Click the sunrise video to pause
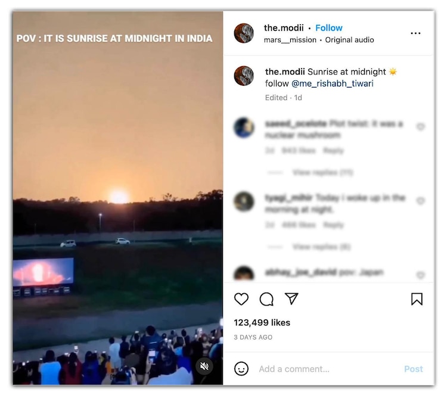This screenshot has height=395, width=447. click(118, 179)
